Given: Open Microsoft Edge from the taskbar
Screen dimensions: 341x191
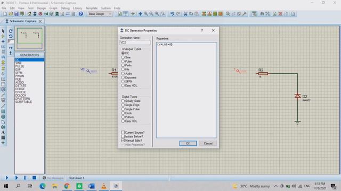Looking at the screenshot, I should coord(43,186).
